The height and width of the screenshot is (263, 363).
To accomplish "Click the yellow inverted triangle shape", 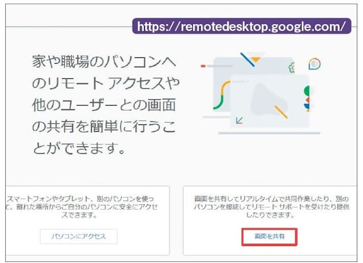I will 255,59.
